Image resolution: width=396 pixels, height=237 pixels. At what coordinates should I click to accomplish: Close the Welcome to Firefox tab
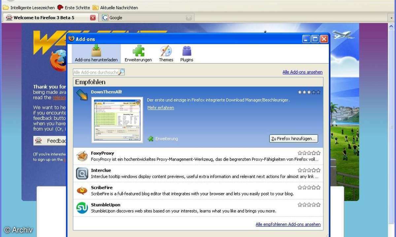click(x=93, y=18)
